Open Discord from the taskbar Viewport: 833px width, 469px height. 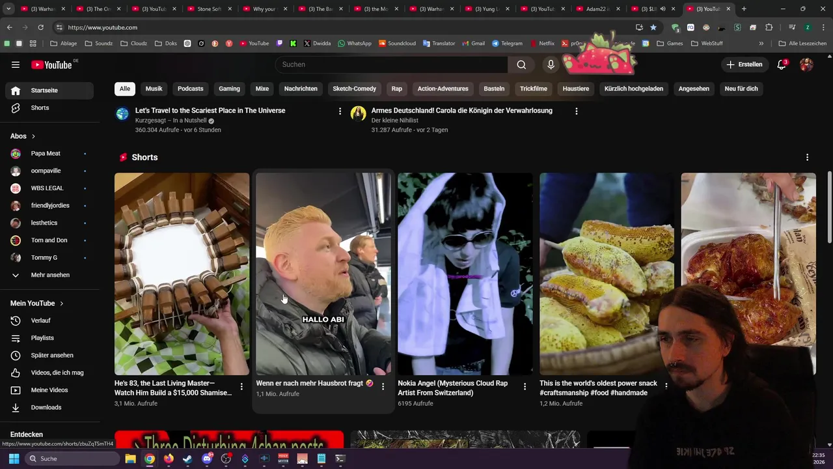pos(207,459)
